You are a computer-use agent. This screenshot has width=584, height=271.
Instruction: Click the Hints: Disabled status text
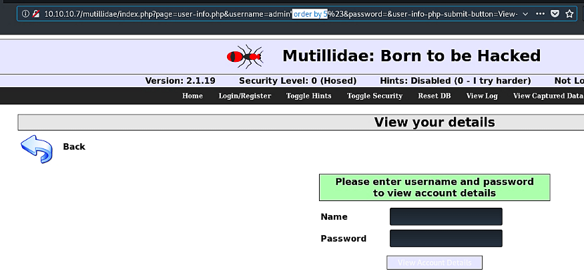click(x=455, y=81)
